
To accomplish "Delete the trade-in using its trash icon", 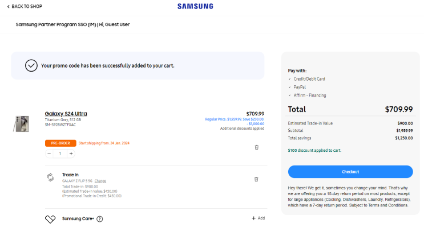I will point(256,179).
